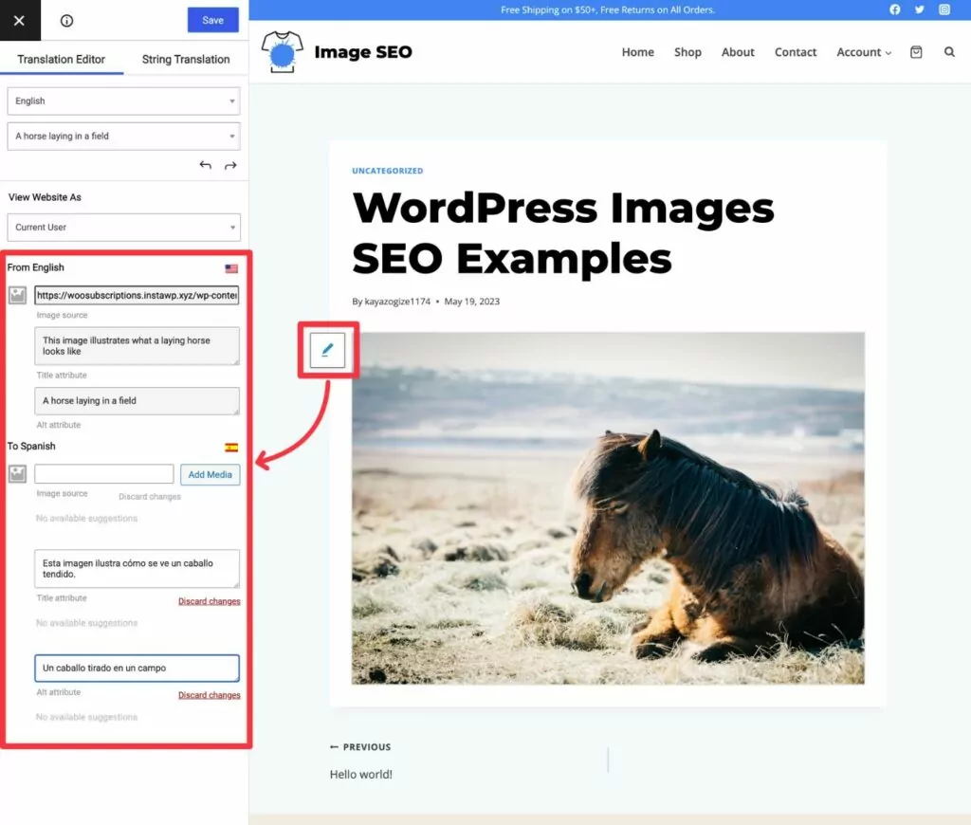Click the English title attribute text box
The width and height of the screenshot is (971, 825).
[x=137, y=345]
